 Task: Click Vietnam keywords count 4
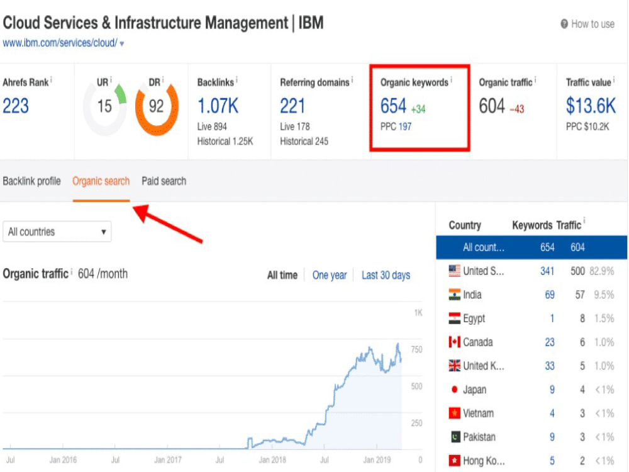552,413
